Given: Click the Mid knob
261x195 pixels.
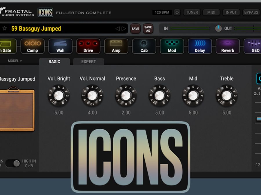Looking at the screenshot, I should pos(193,96).
